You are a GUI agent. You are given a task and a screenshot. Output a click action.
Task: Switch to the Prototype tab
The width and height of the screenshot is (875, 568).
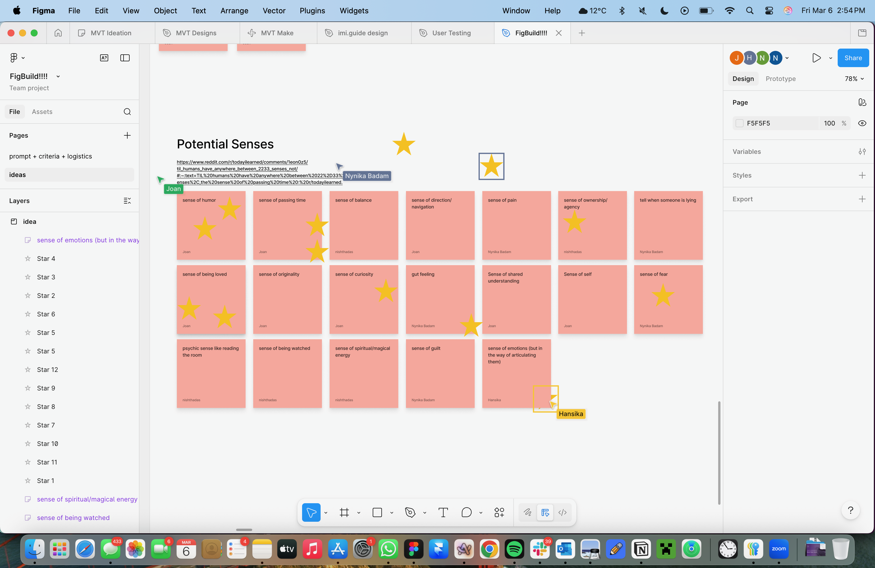click(x=780, y=79)
